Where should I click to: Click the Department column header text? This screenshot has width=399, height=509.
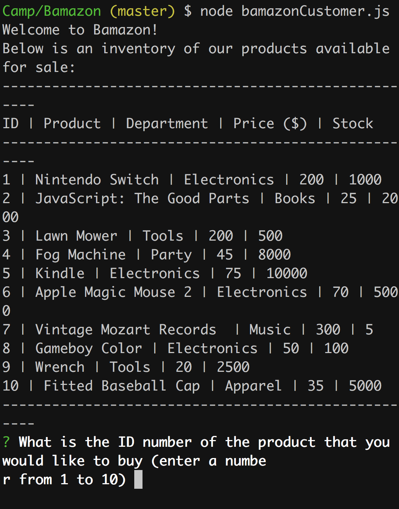coord(167,123)
